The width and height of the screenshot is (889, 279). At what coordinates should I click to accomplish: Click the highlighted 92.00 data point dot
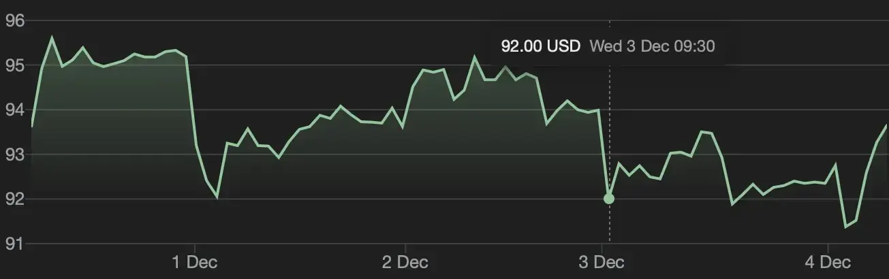609,199
